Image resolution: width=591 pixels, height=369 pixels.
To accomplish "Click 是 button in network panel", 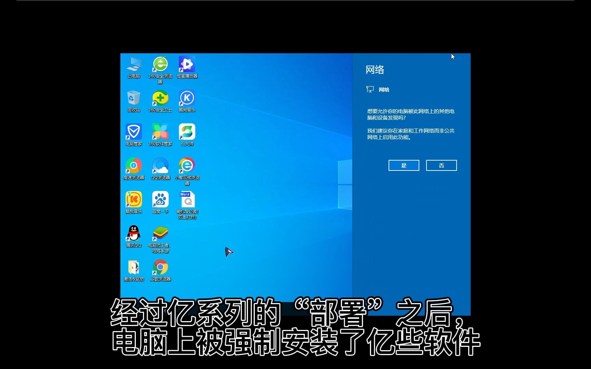I will pos(404,165).
